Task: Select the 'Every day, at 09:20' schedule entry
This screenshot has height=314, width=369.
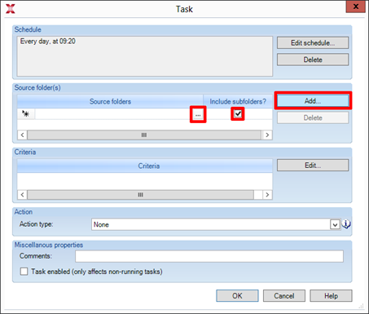Action: click(48, 42)
